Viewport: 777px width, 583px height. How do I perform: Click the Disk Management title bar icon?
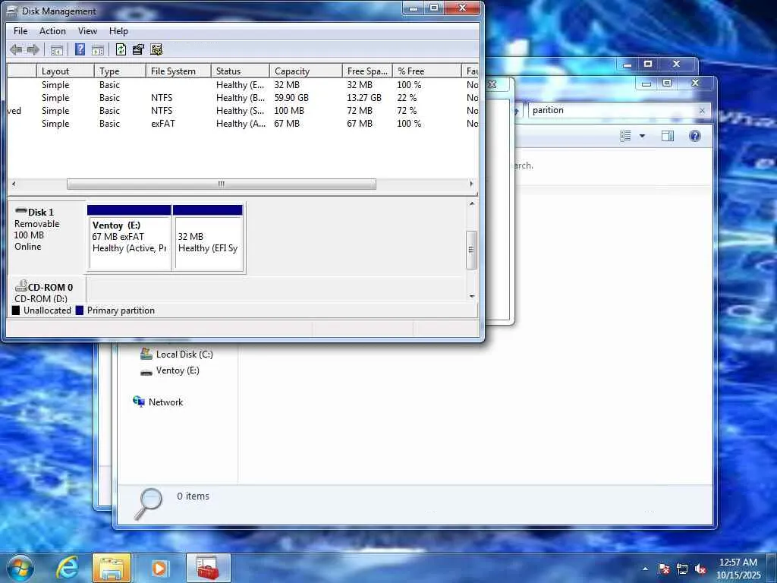(12, 11)
